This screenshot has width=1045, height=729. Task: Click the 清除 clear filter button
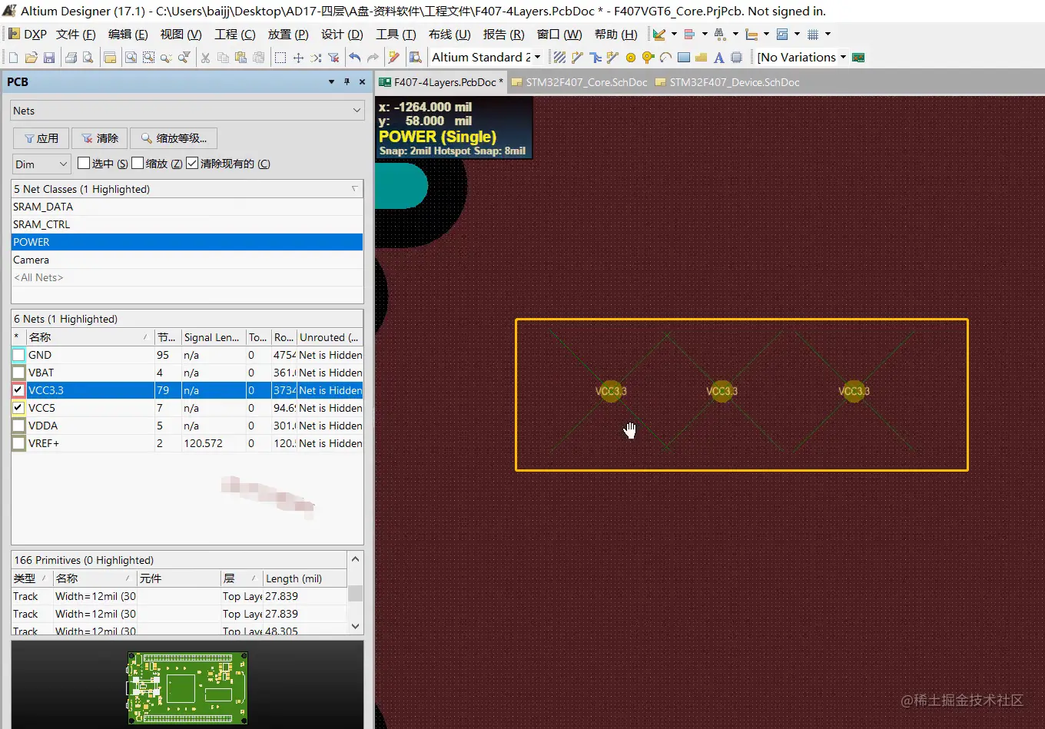click(x=100, y=138)
